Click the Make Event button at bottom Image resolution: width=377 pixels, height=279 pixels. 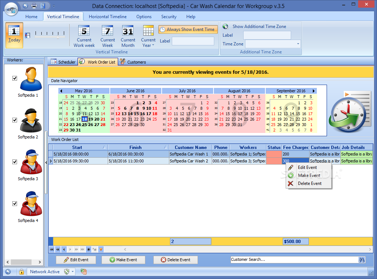[x=123, y=260]
